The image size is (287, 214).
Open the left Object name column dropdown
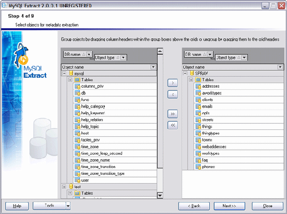tap(153, 67)
